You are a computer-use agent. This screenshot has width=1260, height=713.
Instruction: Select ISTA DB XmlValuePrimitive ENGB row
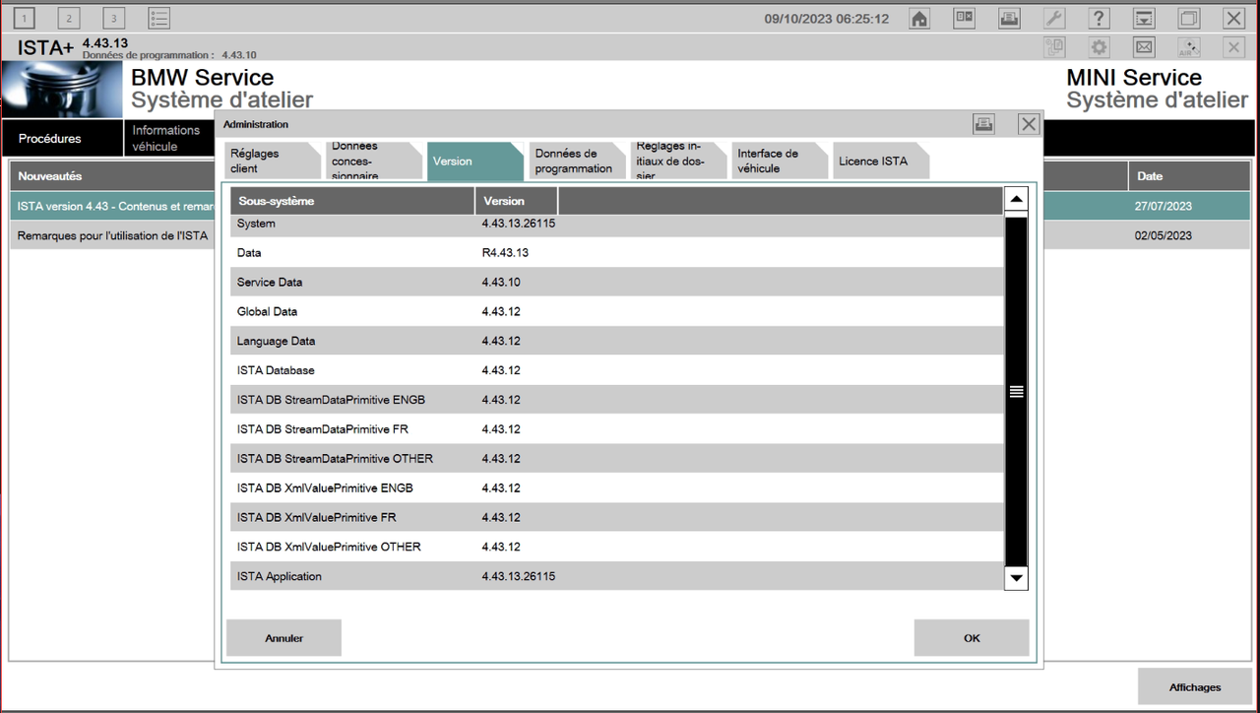[617, 487]
